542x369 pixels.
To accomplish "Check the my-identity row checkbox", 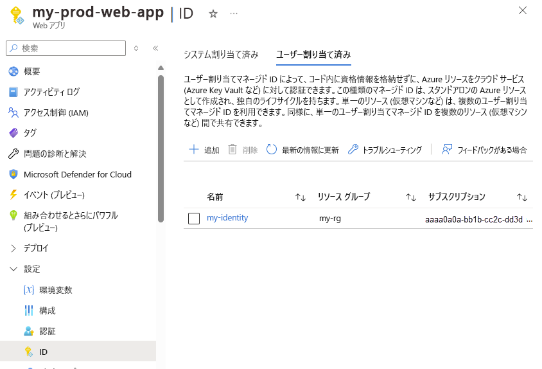I will pos(194,219).
